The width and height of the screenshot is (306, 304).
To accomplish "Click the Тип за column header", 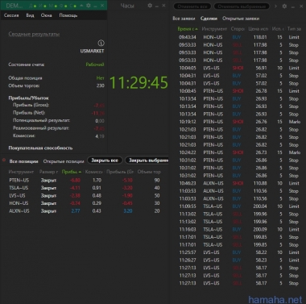I will point(294,29).
